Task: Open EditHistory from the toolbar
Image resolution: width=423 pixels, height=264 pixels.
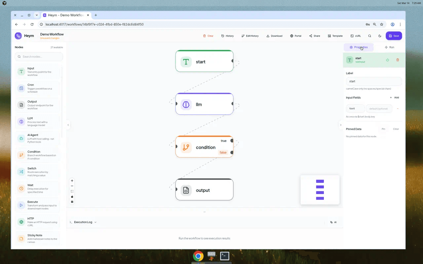Action: 250,36
